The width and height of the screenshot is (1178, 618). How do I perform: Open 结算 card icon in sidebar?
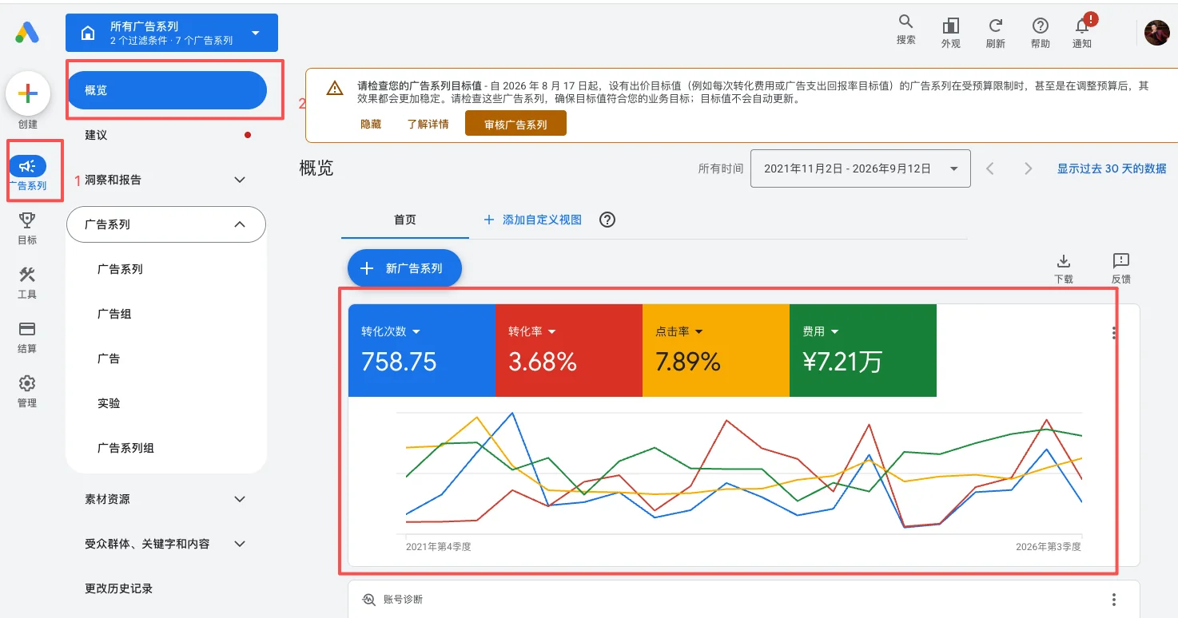(27, 329)
